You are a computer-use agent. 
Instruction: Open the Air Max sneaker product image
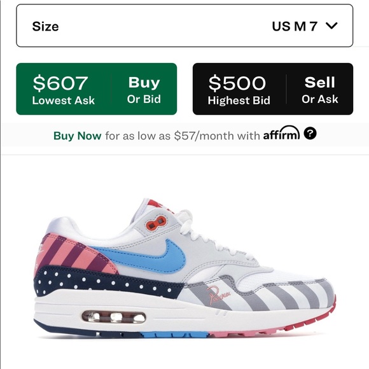pyautogui.click(x=184, y=268)
